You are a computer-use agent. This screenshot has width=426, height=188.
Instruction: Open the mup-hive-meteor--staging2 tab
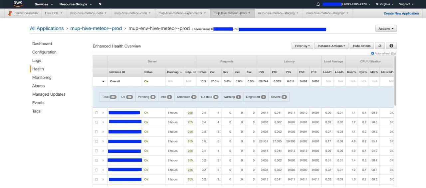tap(327, 13)
